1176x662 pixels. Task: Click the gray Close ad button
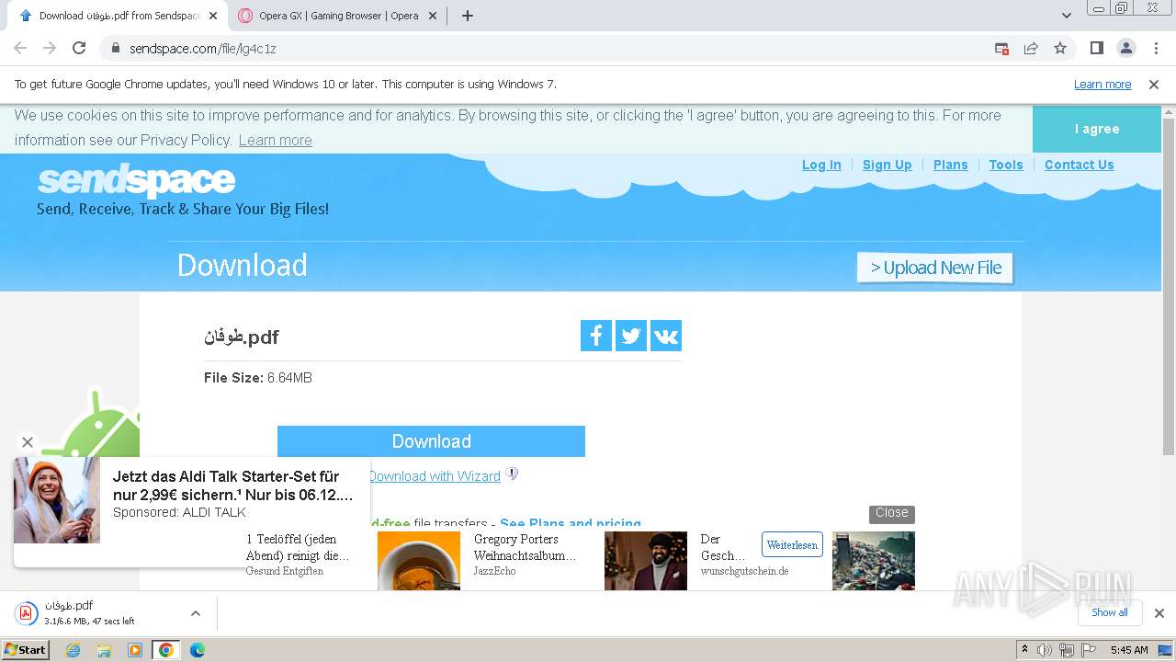click(x=892, y=513)
